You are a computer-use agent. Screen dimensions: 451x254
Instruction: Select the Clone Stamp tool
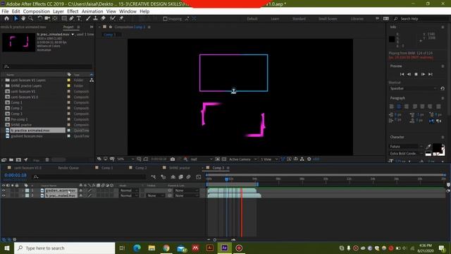click(96, 18)
